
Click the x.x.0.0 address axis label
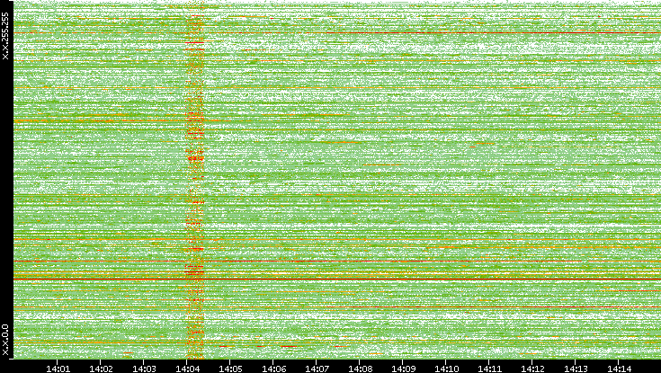[5, 340]
